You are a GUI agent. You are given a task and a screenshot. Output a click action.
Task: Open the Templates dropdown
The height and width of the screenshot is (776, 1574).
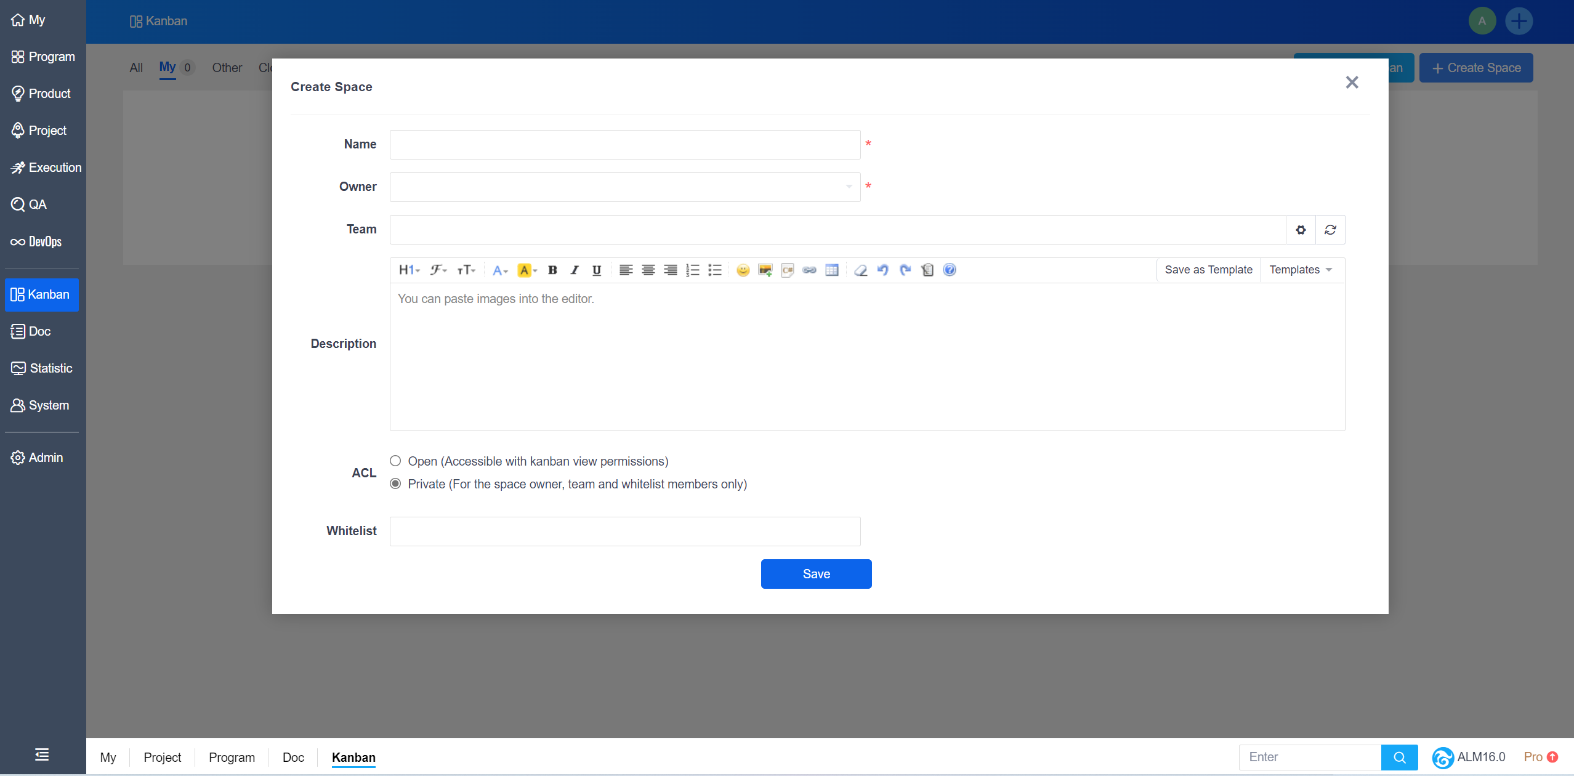click(1301, 270)
